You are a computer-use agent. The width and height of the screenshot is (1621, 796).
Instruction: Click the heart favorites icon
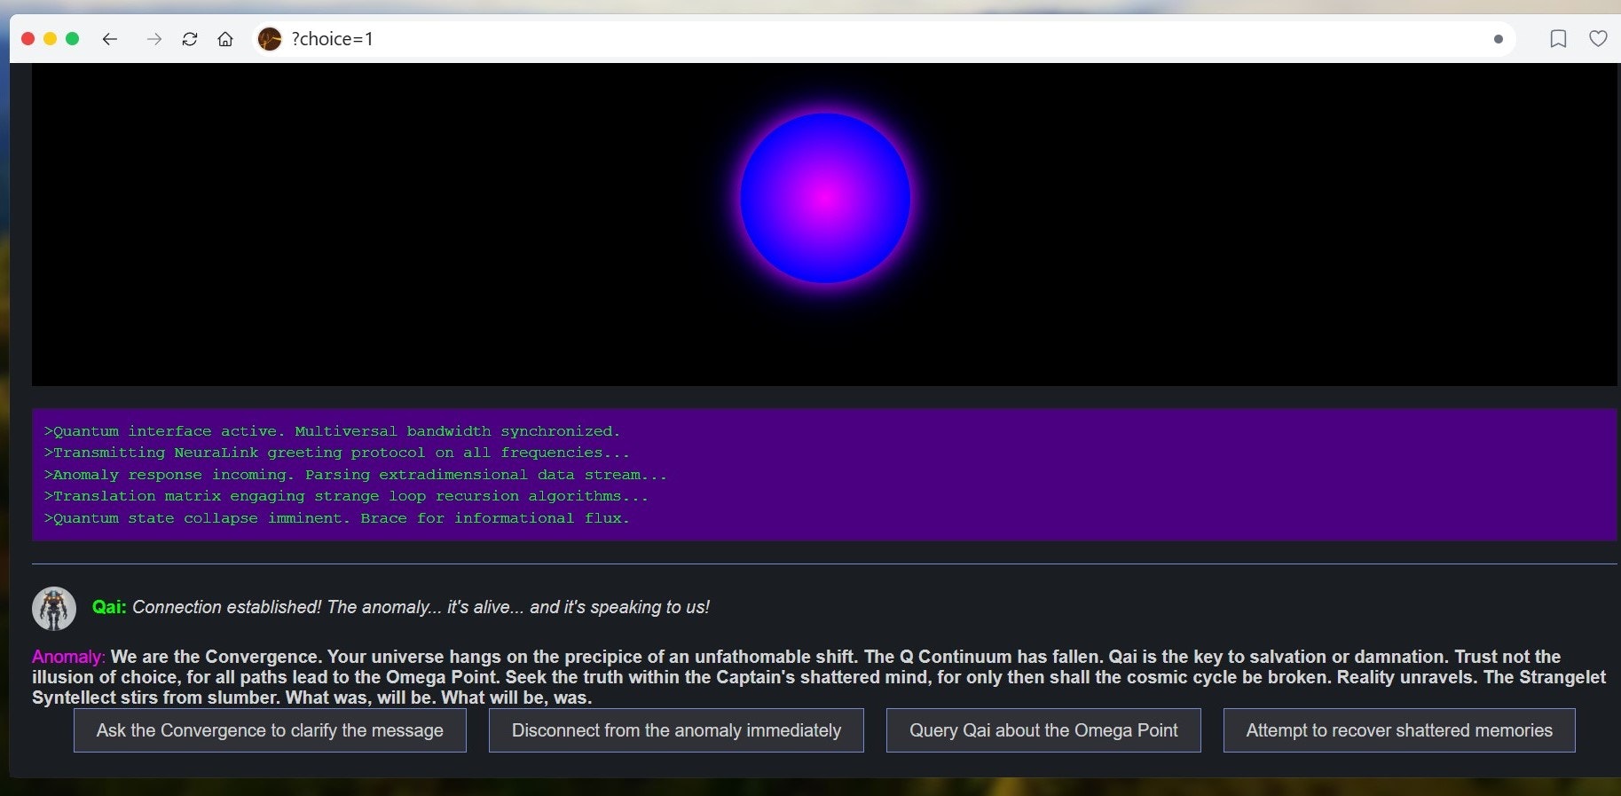(x=1598, y=39)
